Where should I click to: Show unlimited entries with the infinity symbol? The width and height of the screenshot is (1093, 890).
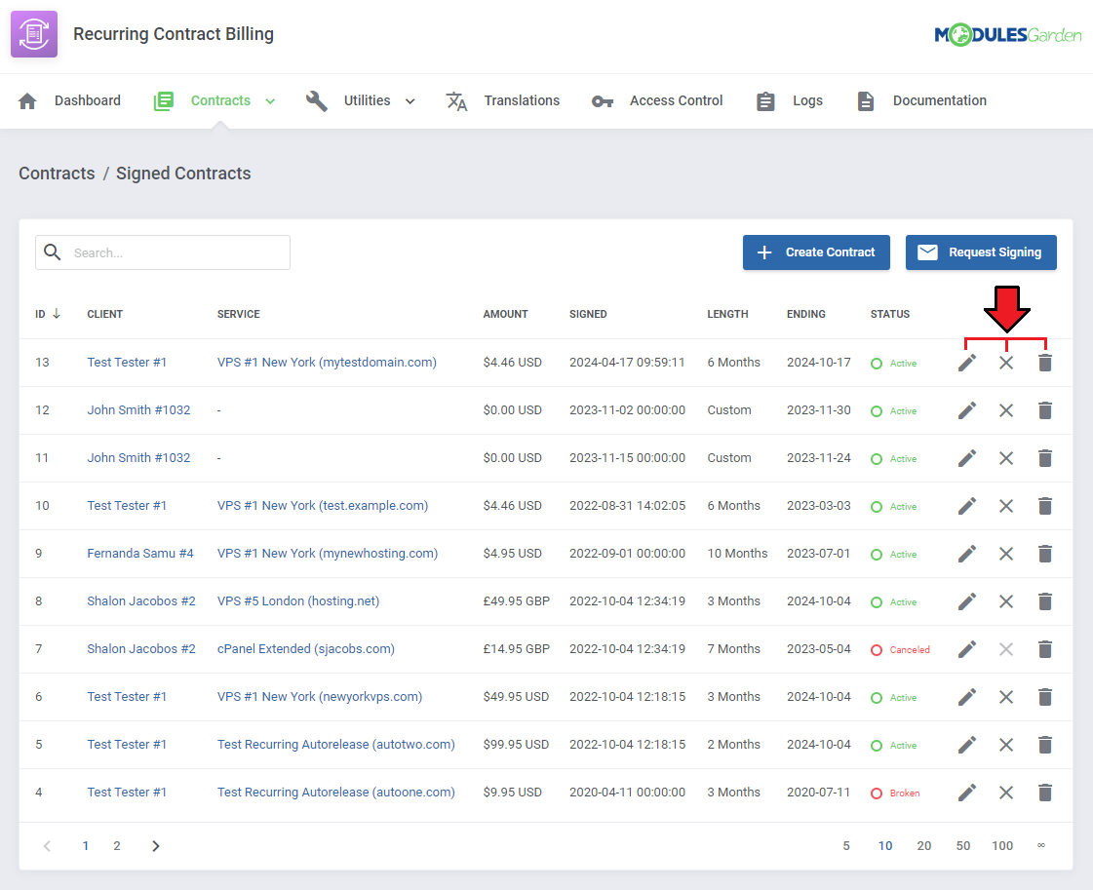1040,845
